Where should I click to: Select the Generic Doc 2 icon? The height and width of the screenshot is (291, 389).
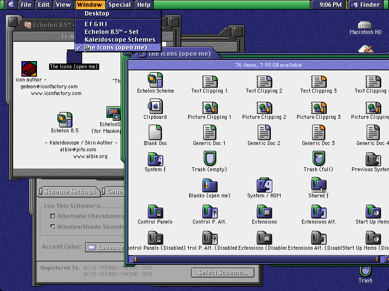tap(264, 132)
